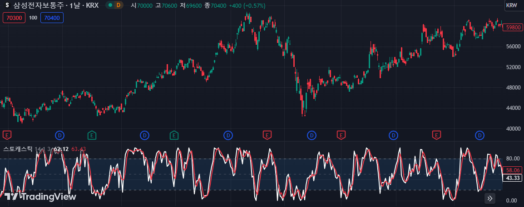
Task: Click the red 63.43 stochastic value
Action: (x=79, y=149)
